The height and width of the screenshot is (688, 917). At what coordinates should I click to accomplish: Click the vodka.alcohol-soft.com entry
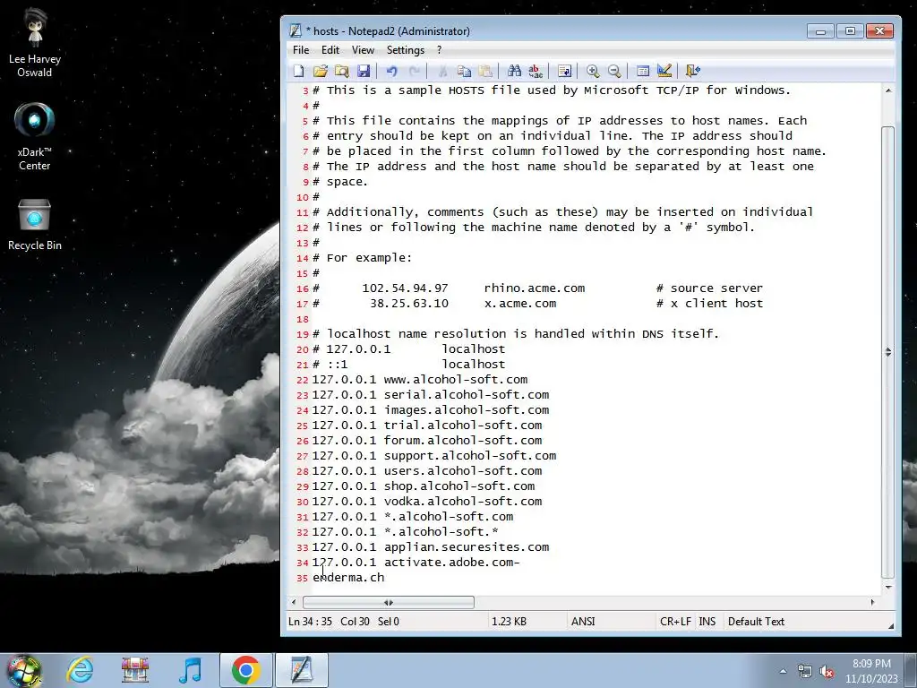coord(427,502)
